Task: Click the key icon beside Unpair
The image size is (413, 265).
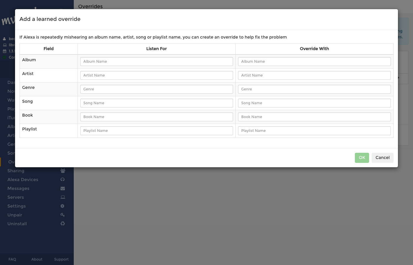Action: point(63,215)
